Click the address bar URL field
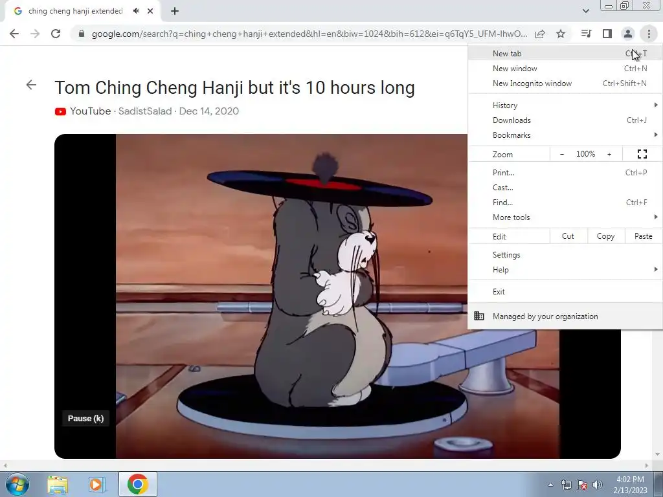This screenshot has width=663, height=497. click(309, 34)
